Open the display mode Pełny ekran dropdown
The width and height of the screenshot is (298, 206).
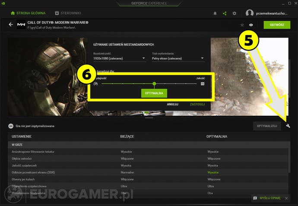point(178,58)
